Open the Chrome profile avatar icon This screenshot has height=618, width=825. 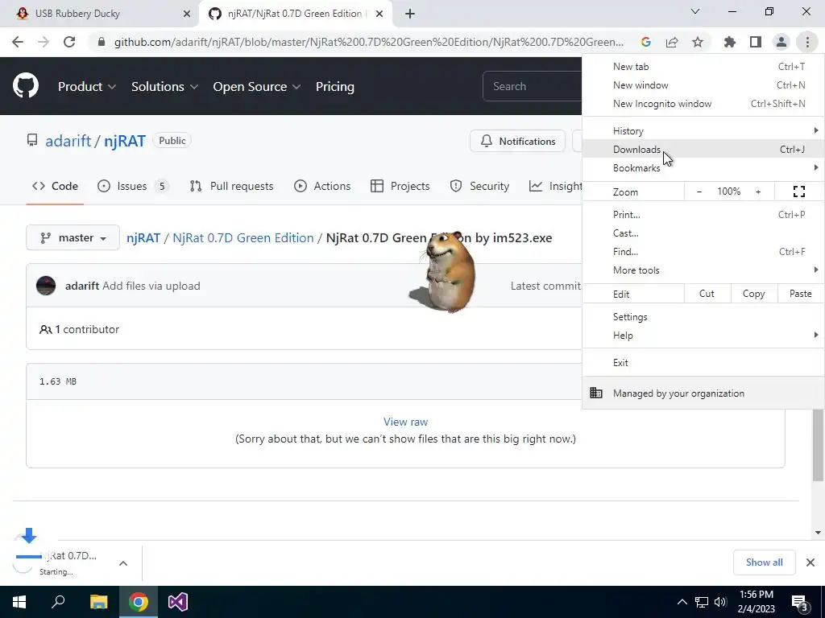click(781, 42)
